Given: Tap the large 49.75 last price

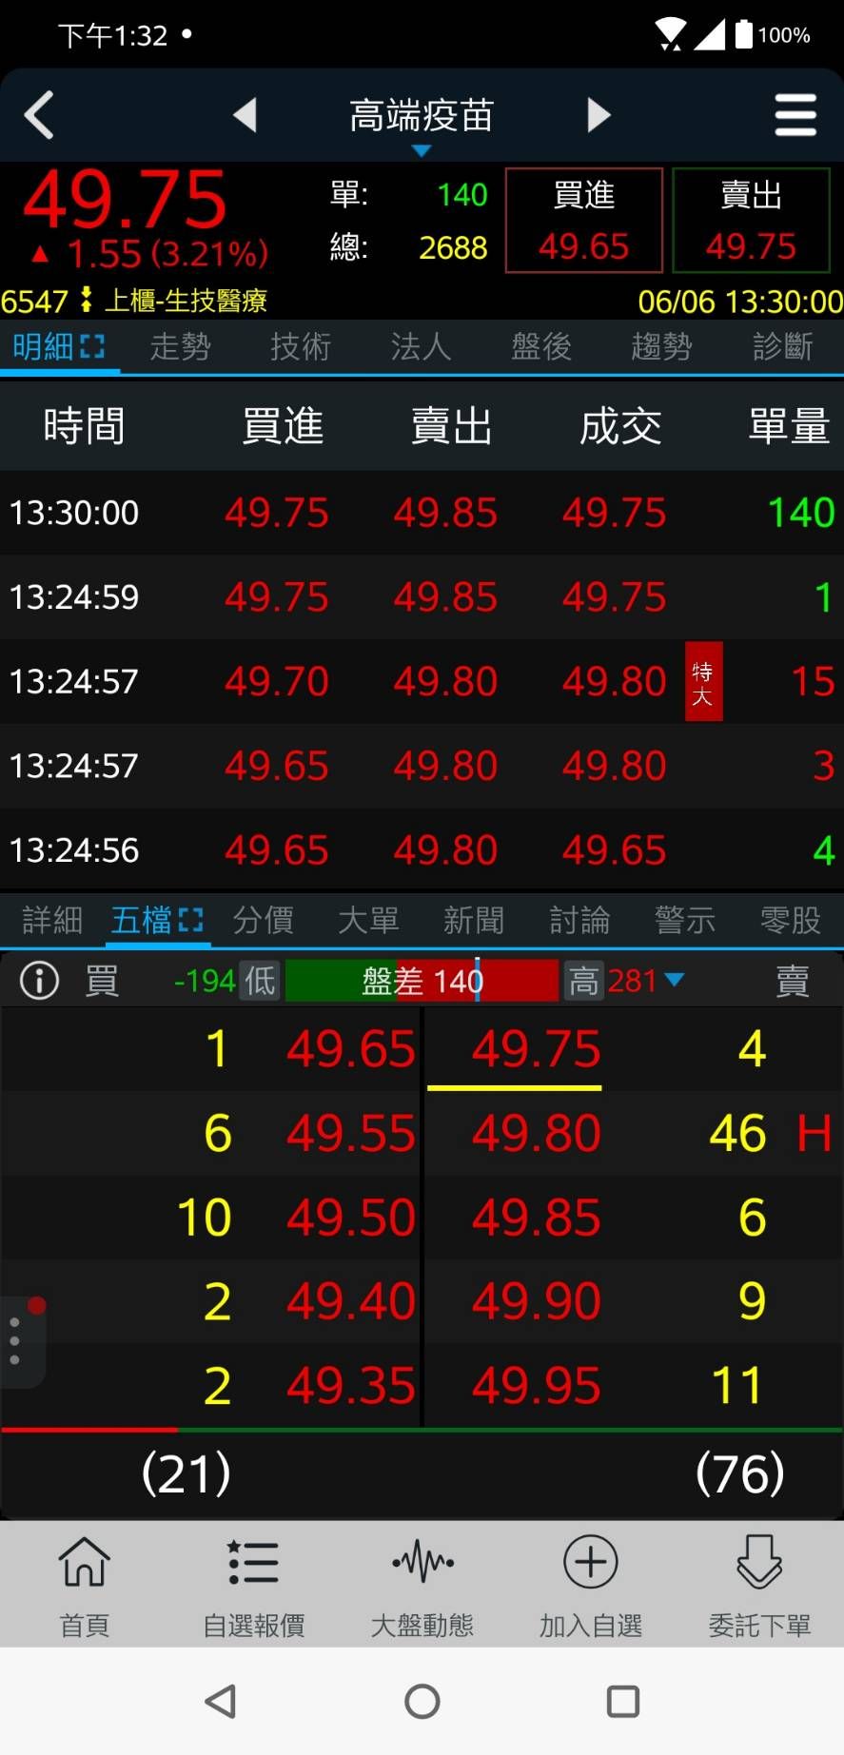Looking at the screenshot, I should pos(126,200).
